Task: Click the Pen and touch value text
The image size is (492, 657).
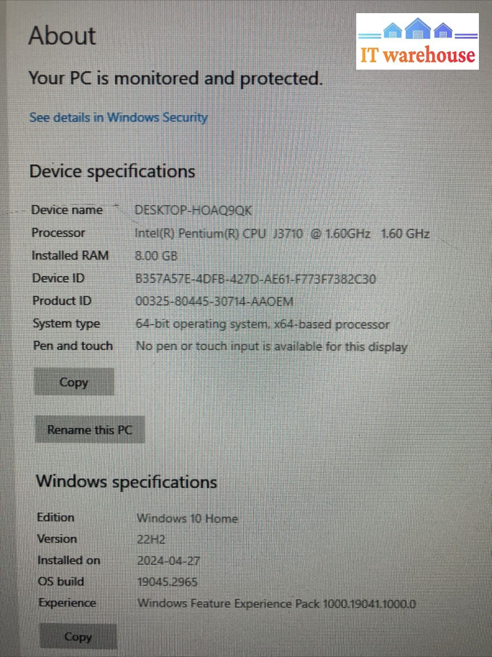Action: tap(272, 347)
